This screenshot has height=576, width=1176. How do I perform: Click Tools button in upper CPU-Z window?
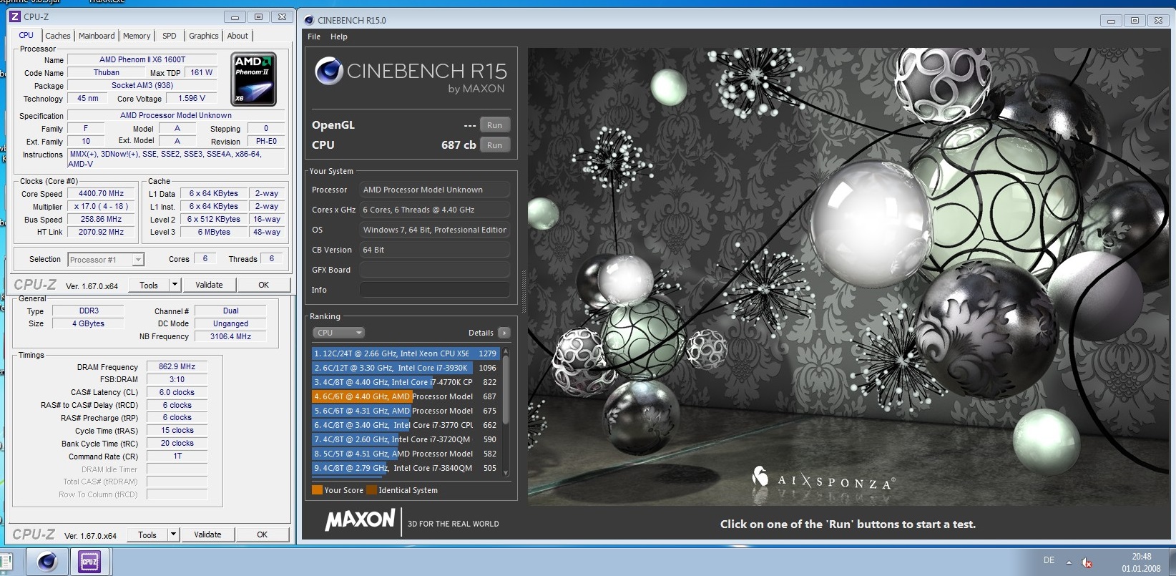pyautogui.click(x=149, y=285)
